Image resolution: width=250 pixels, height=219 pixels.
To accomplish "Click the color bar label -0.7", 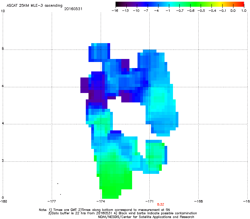I will [x=180, y=11].
